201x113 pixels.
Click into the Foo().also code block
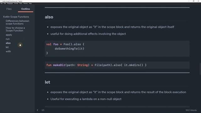coord(117,49)
